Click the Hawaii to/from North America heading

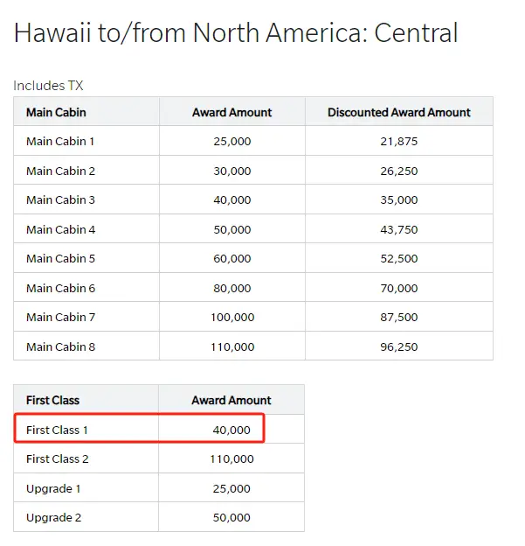tap(236, 34)
